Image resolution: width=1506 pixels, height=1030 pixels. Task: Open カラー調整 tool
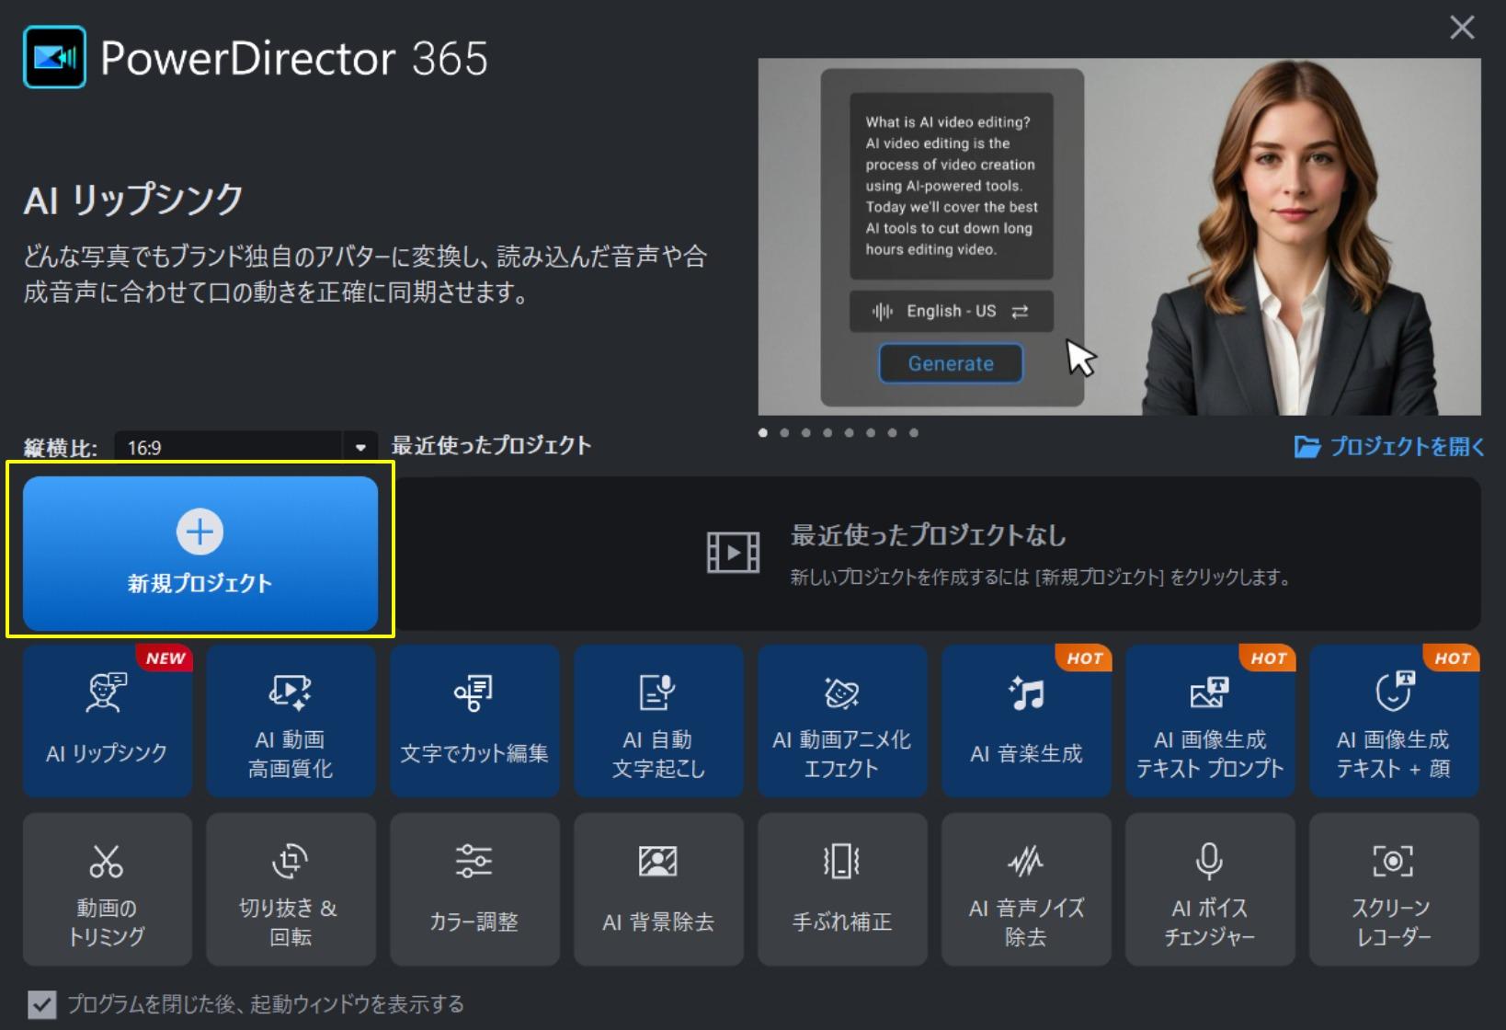[474, 889]
